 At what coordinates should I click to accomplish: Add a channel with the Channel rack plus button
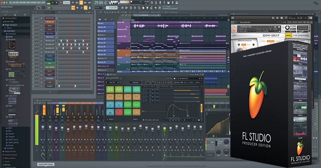click(x=50, y=92)
